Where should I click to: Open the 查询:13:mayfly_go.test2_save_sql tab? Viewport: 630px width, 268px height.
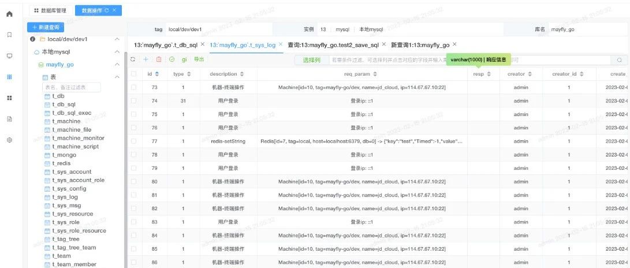pos(333,44)
